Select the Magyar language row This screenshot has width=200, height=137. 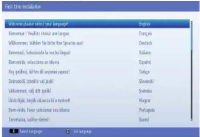pos(97,100)
